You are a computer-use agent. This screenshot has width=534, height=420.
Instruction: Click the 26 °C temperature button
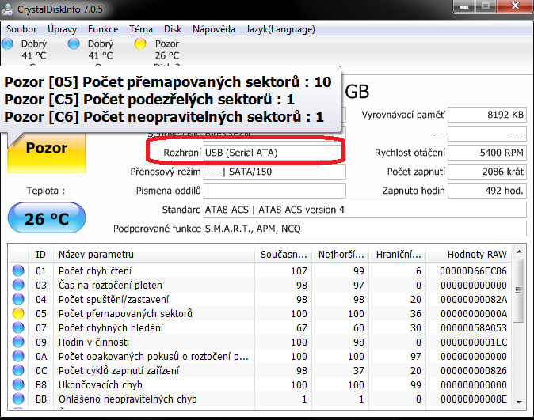(47, 218)
